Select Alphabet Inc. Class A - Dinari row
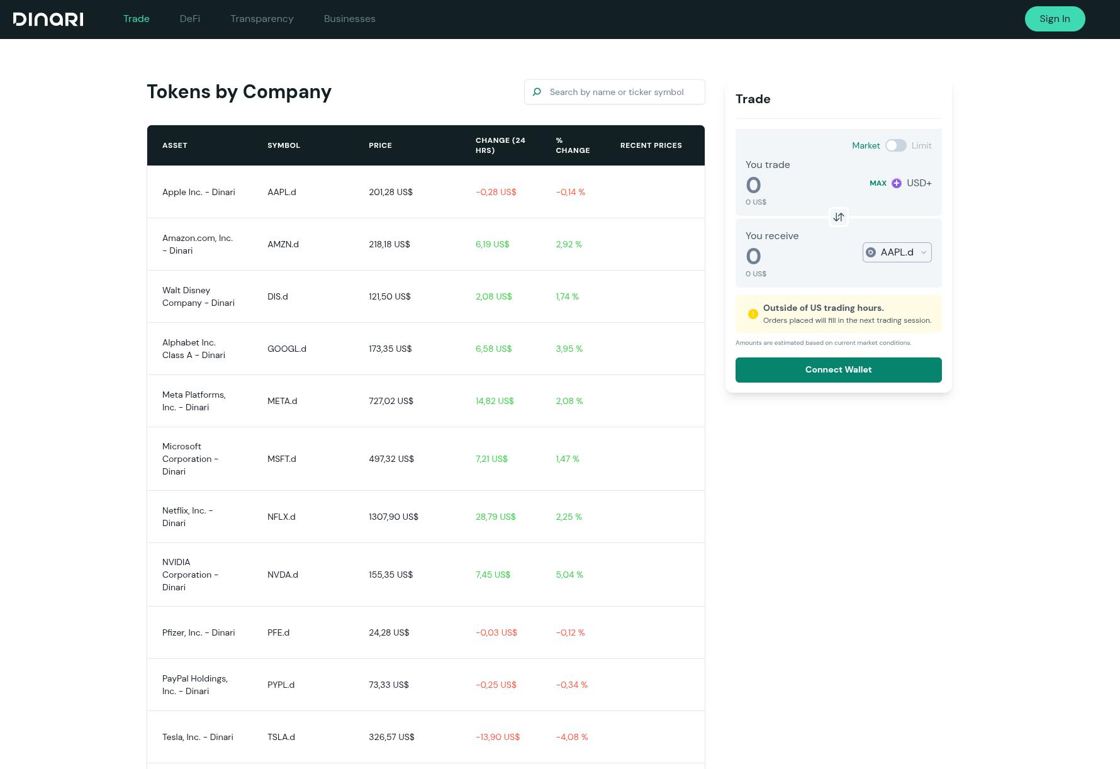Screen dimensions: 1120x769 426,349
